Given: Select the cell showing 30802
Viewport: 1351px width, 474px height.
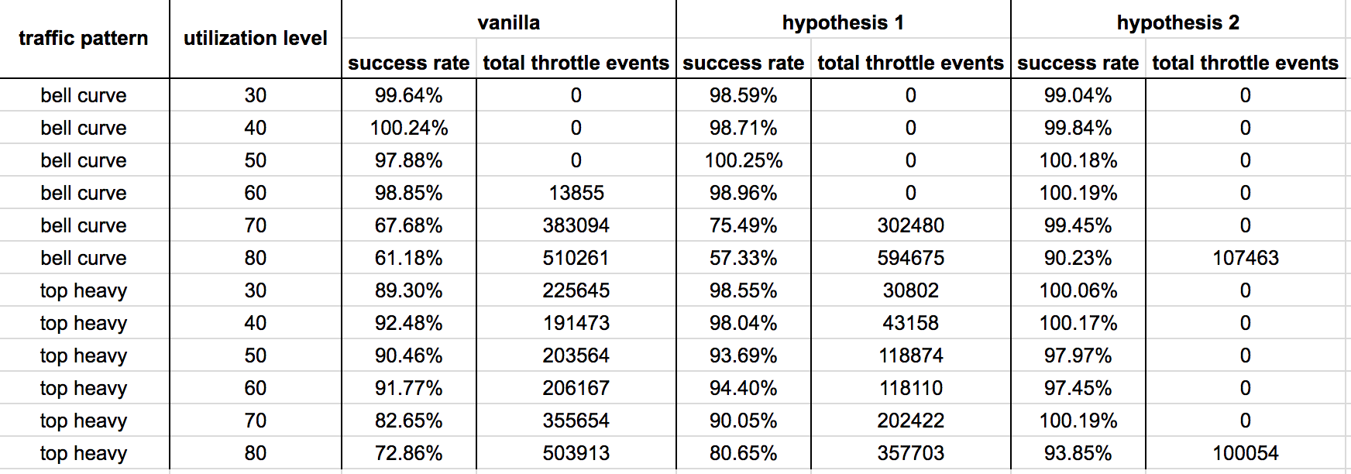Looking at the screenshot, I should click(910, 290).
